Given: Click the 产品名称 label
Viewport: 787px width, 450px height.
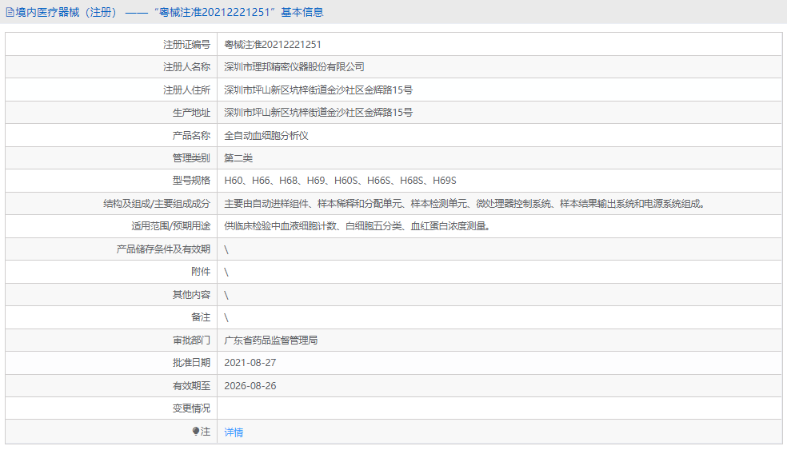Looking at the screenshot, I should click(x=191, y=135).
